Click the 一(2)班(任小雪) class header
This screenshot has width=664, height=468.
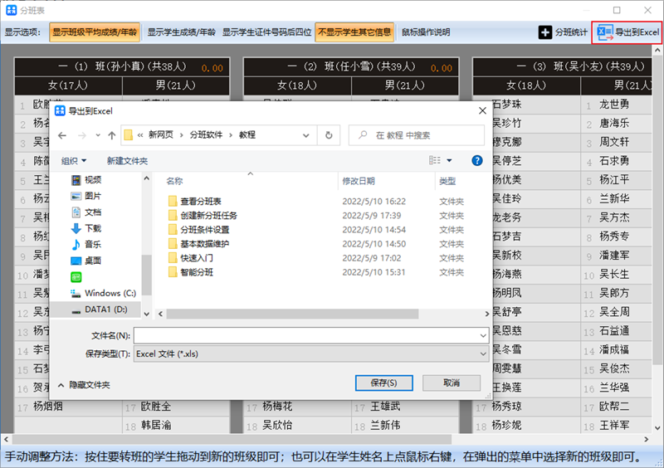[x=351, y=66]
